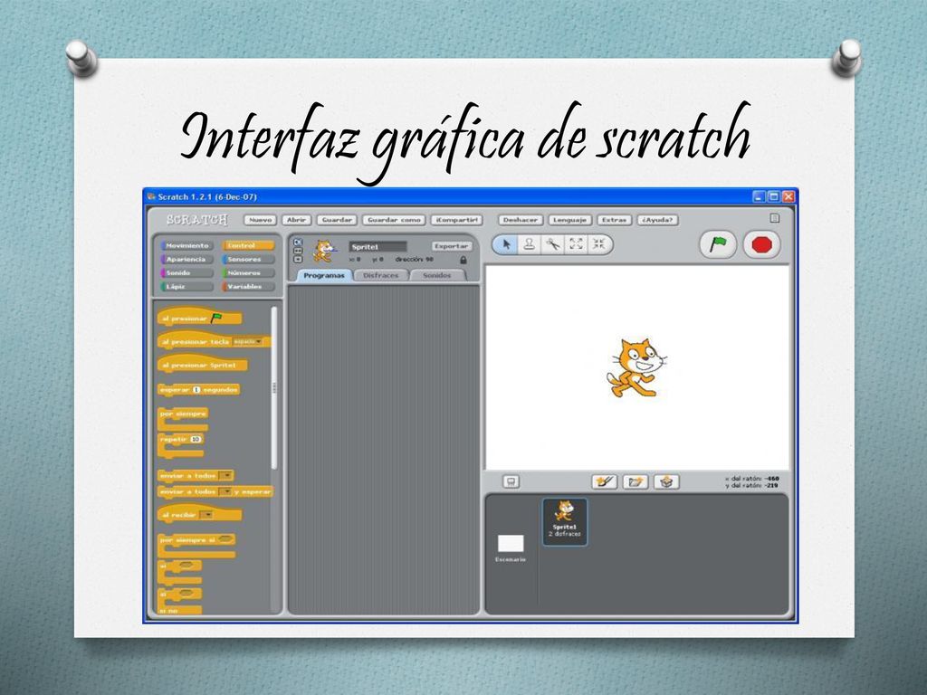Toggle the sprite drag lock icon
The height and width of the screenshot is (695, 927).
[463, 260]
